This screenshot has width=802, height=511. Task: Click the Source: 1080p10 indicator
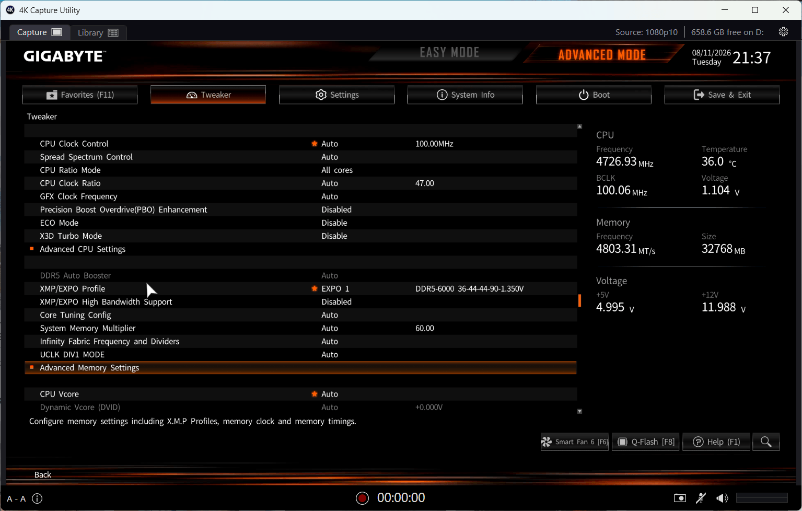[646, 32]
